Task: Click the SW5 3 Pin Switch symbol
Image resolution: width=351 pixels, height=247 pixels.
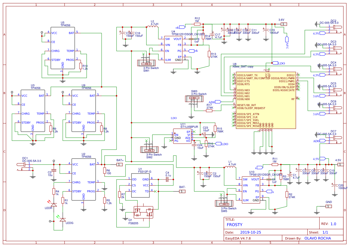Action: tap(224, 203)
